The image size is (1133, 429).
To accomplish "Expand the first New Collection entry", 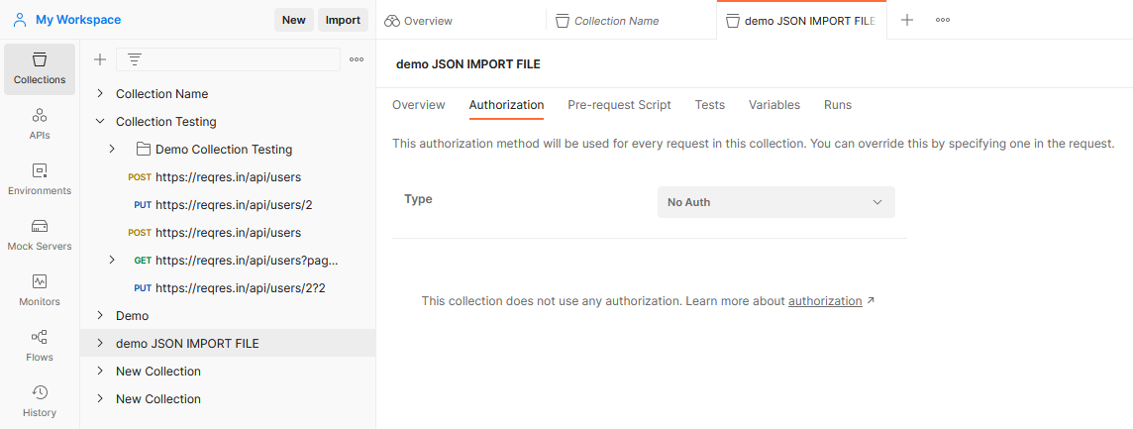I will pos(100,372).
